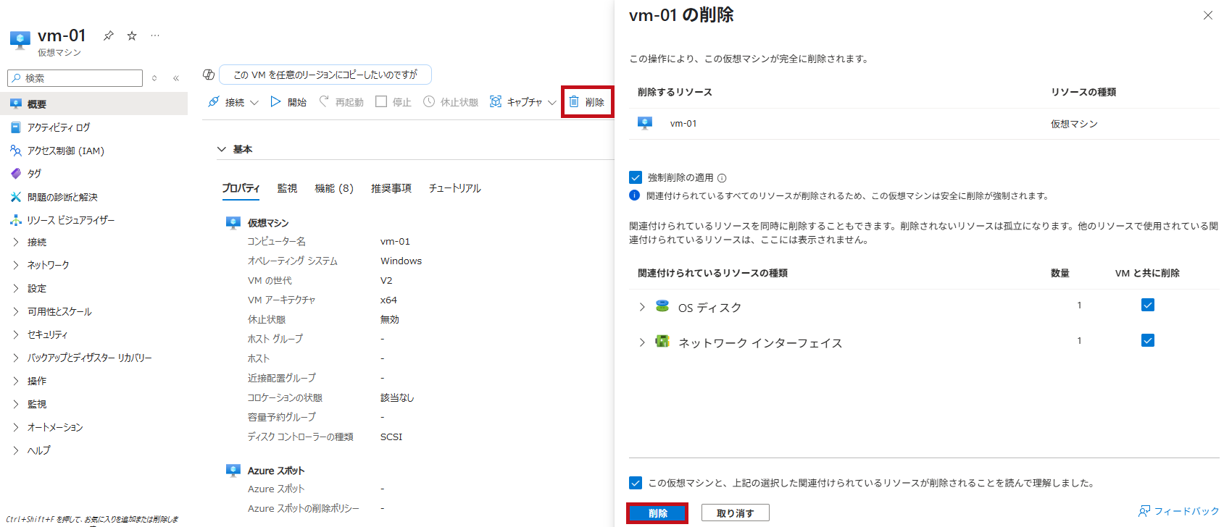Toggle the acknowledgement checkbox for deletion

click(x=636, y=483)
